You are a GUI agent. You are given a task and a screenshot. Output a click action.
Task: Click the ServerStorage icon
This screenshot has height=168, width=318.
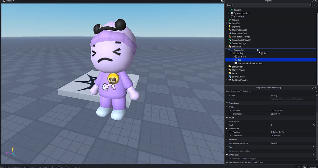tap(230, 43)
